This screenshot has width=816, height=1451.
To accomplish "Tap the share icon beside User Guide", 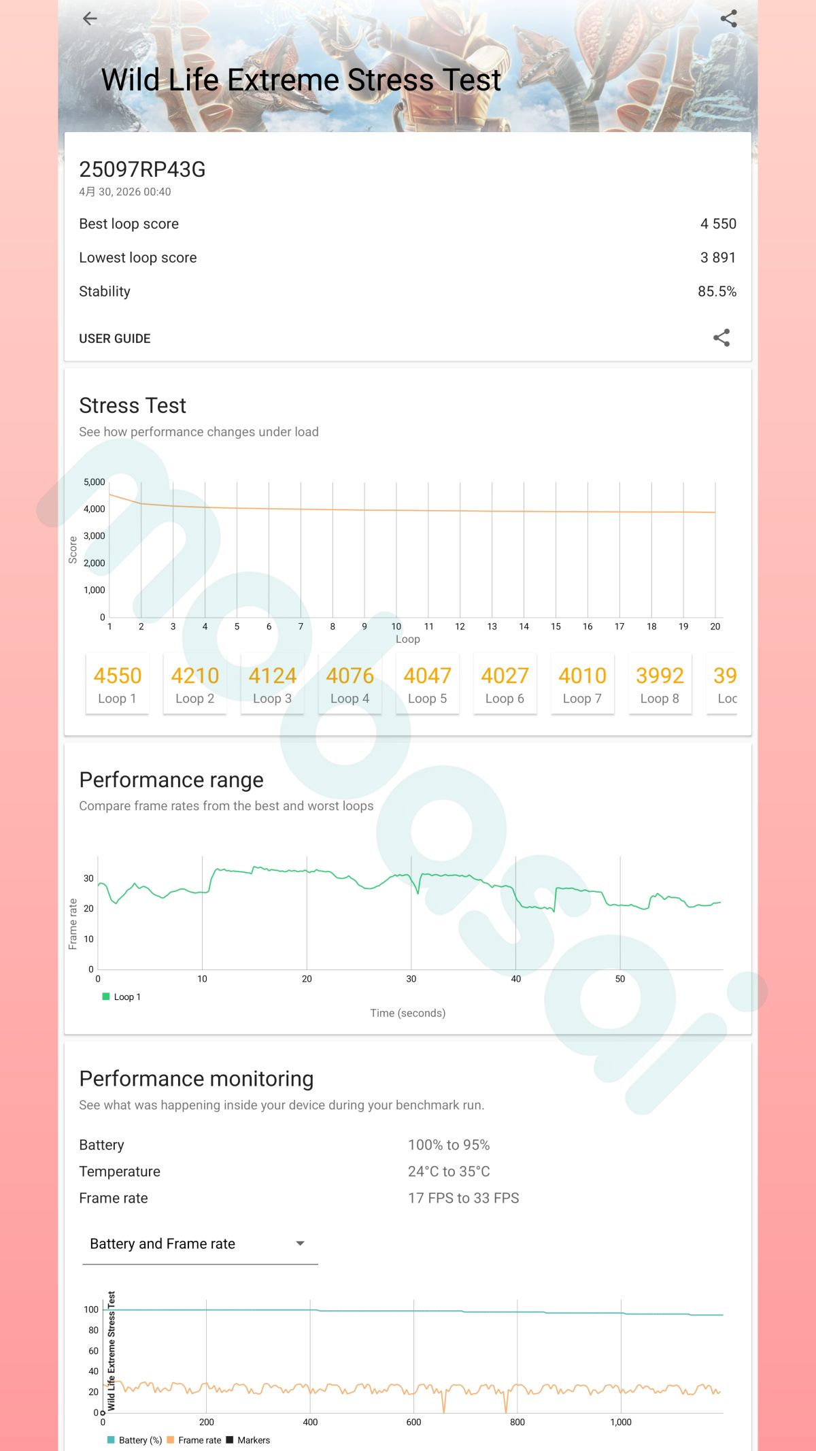I will coord(721,338).
